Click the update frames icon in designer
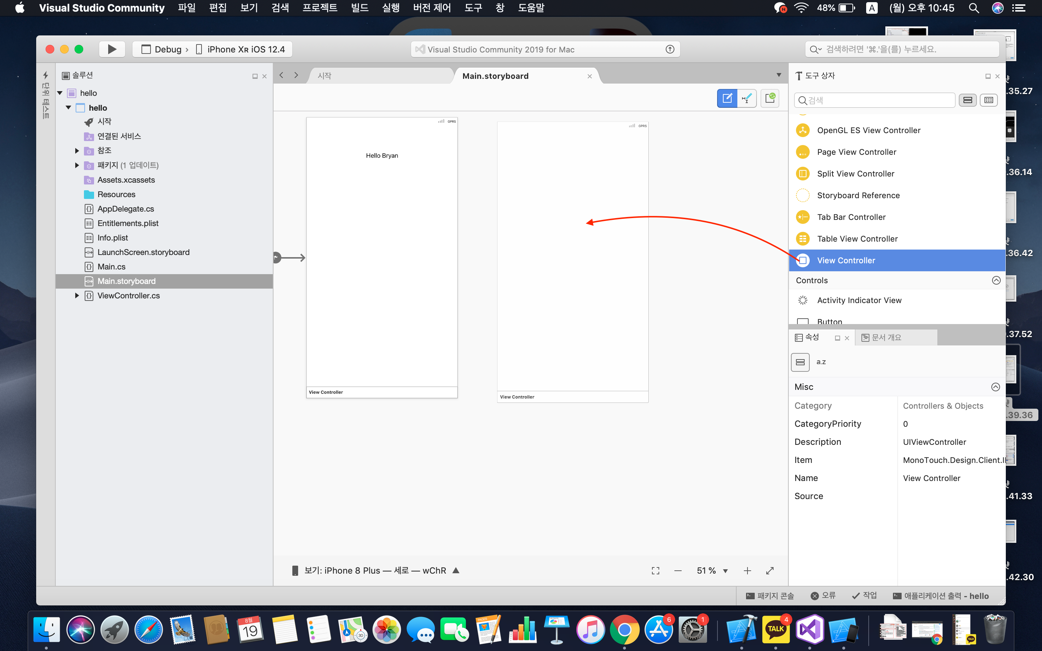The height and width of the screenshot is (651, 1042). pyautogui.click(x=770, y=99)
